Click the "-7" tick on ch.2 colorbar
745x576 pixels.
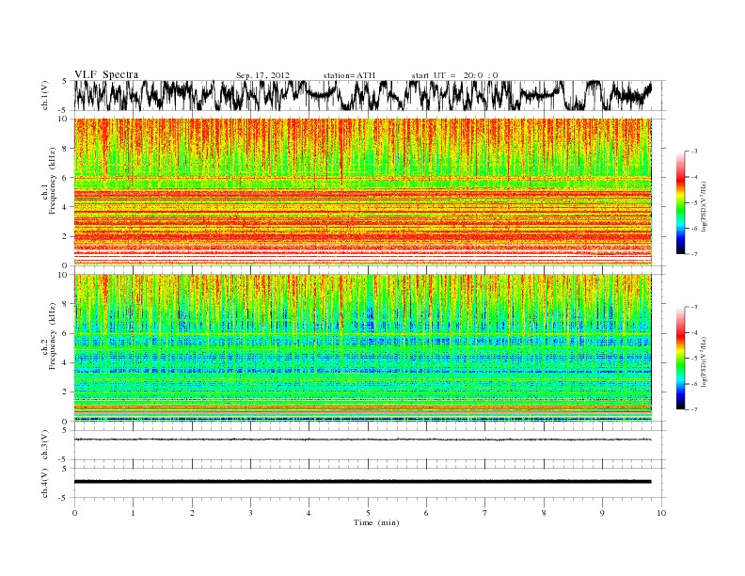[694, 409]
